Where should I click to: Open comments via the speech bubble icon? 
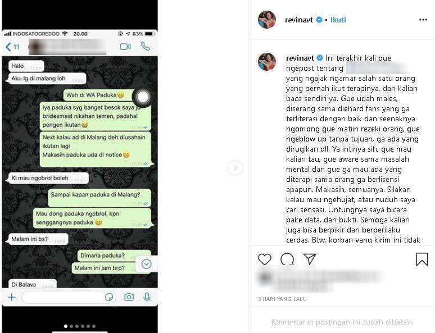pos(287,259)
